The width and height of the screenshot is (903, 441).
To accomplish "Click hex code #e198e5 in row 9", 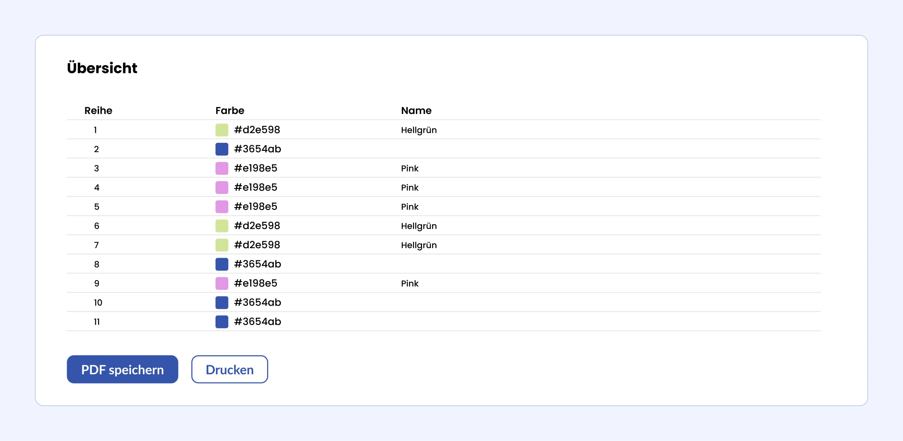I will 256,283.
